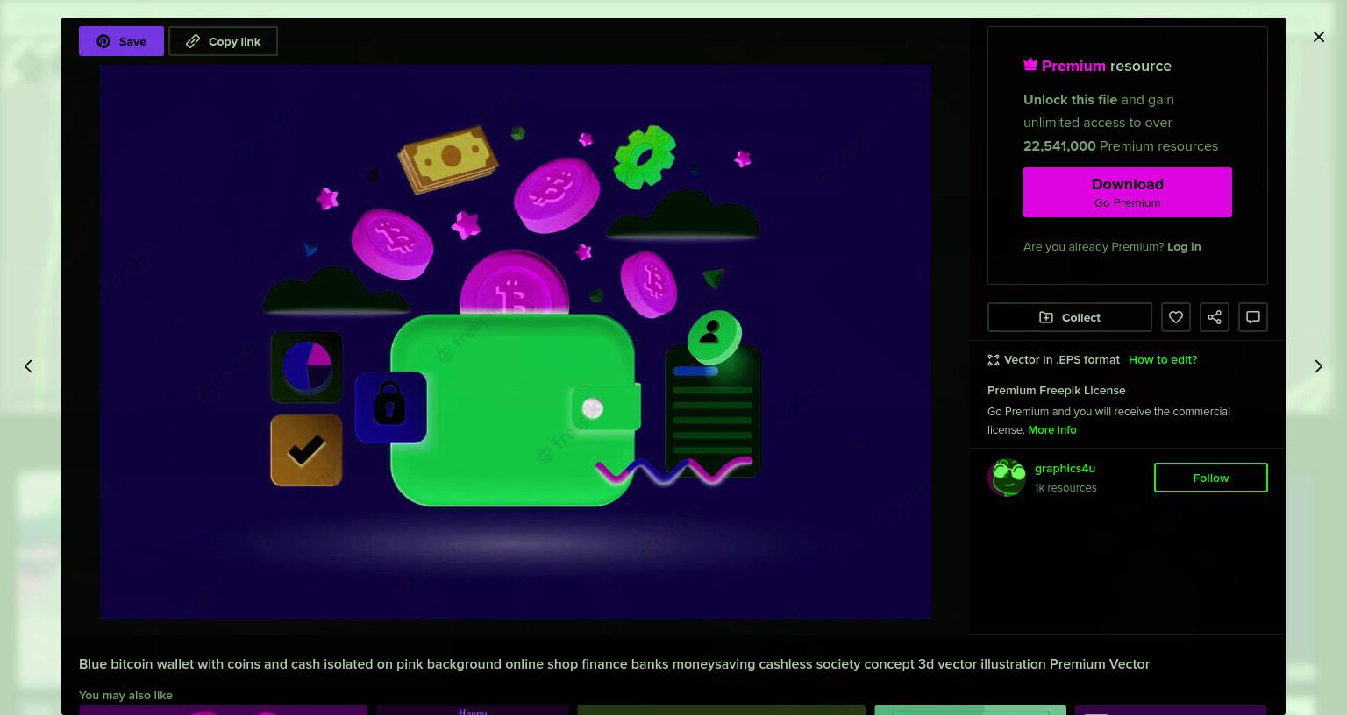Viewport: 1347px width, 715px height.
Task: Click the chain link icon on Copy link
Action: click(193, 41)
